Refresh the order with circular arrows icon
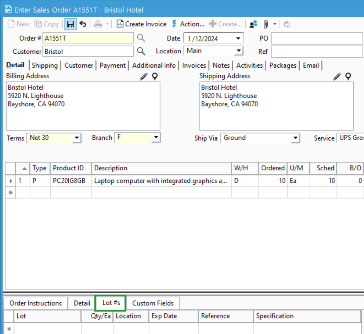Image resolution: width=364 pixels, height=334 pixels. (x=286, y=24)
